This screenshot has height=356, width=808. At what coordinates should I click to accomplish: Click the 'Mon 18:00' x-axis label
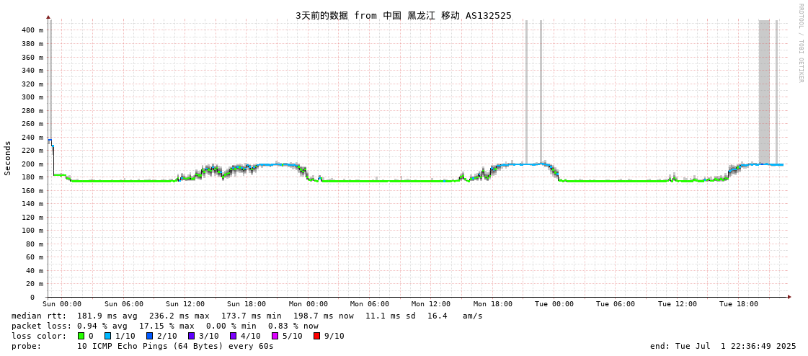[493, 304]
